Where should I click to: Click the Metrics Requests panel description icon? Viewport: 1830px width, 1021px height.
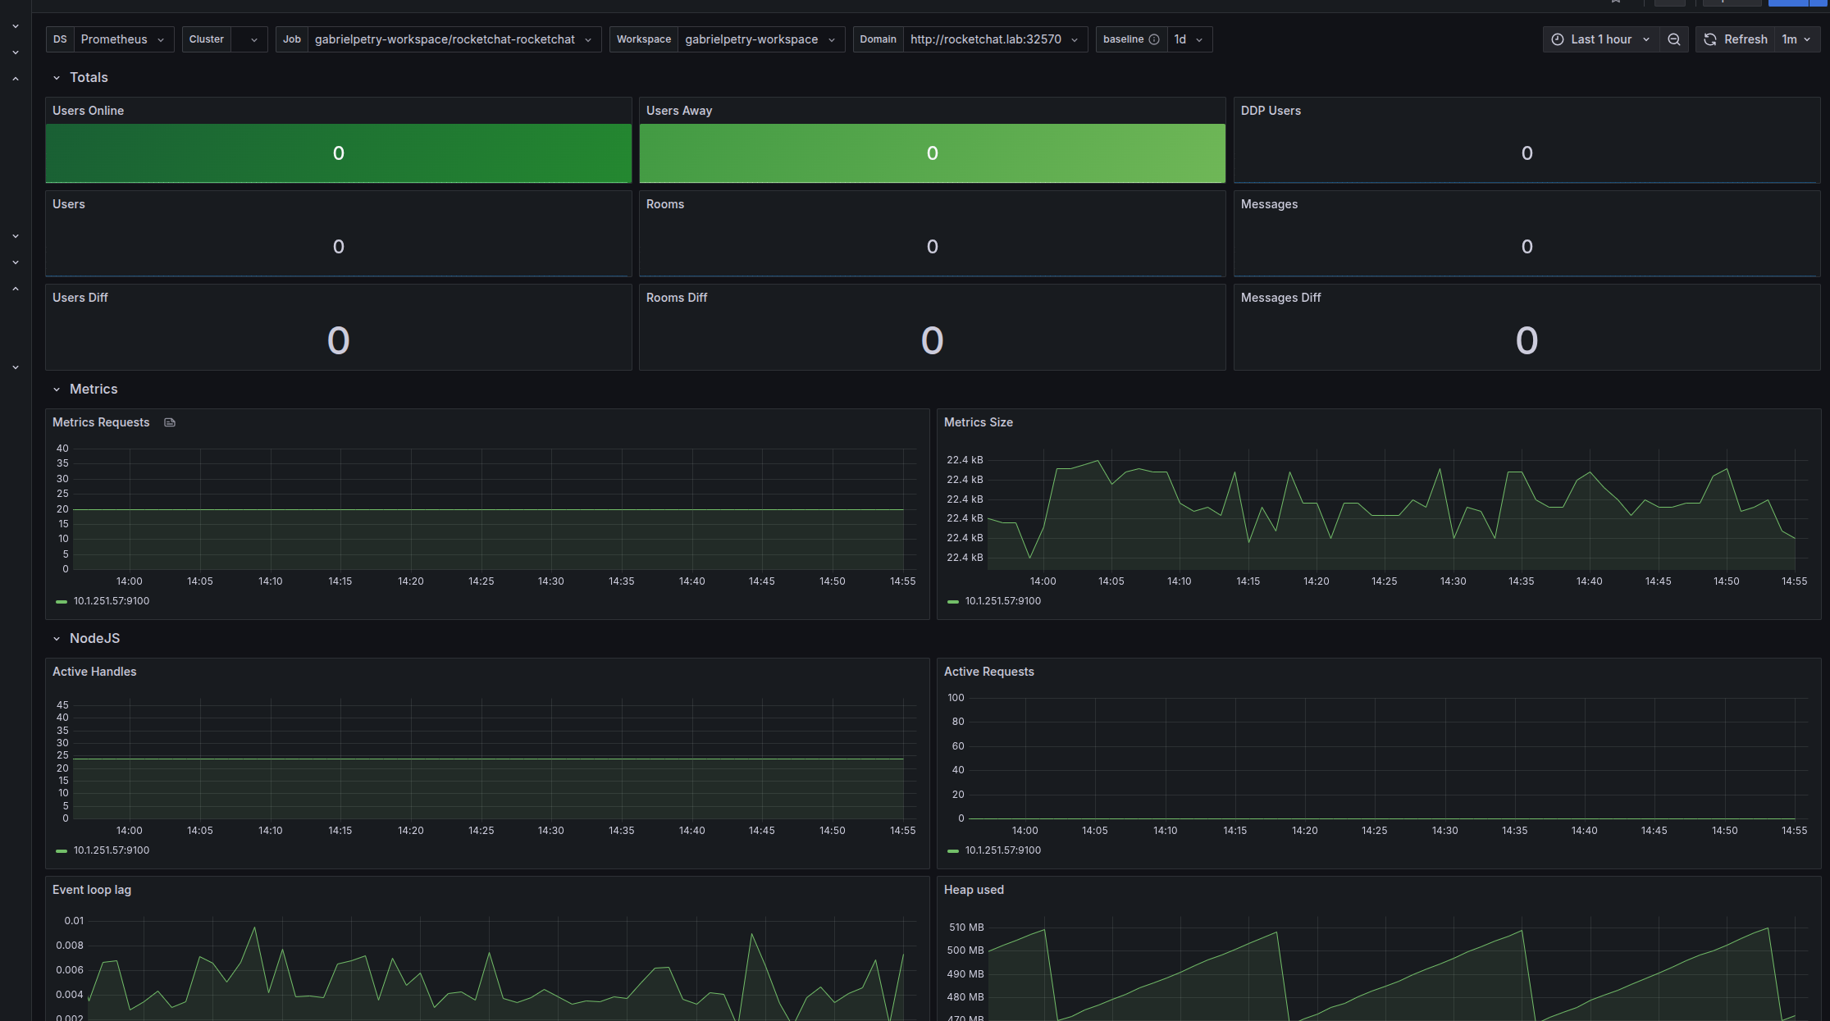[170, 422]
